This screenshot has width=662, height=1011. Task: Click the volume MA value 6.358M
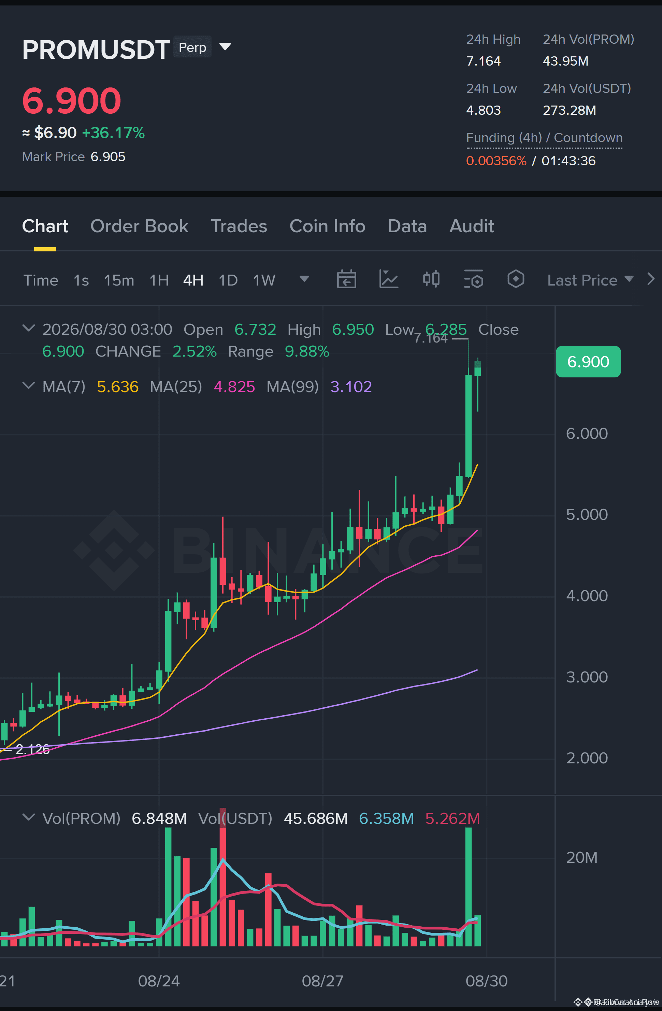386,818
